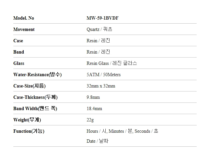Click the Model. No label
Screen dimensions: 210x161
(x=24, y=18)
